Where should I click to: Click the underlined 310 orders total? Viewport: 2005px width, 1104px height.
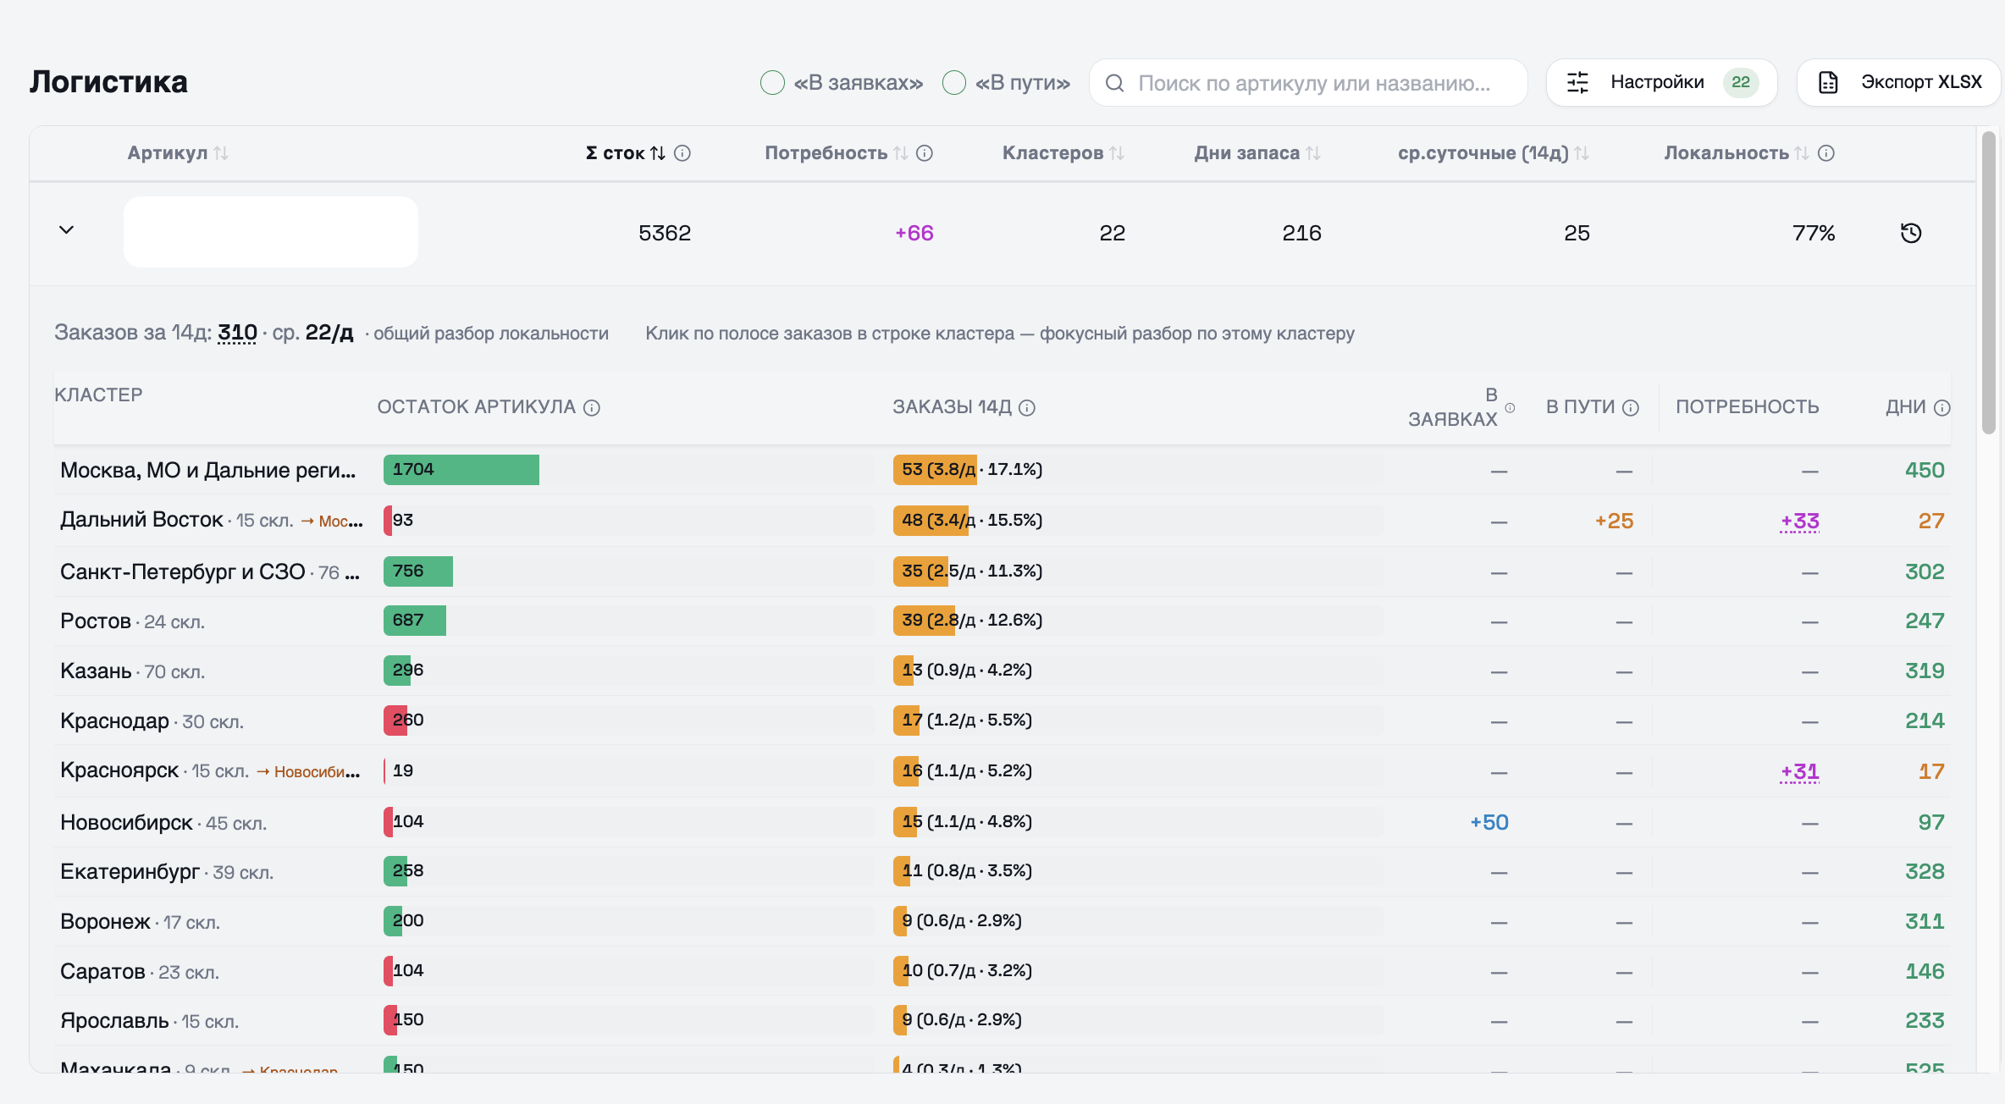click(237, 333)
